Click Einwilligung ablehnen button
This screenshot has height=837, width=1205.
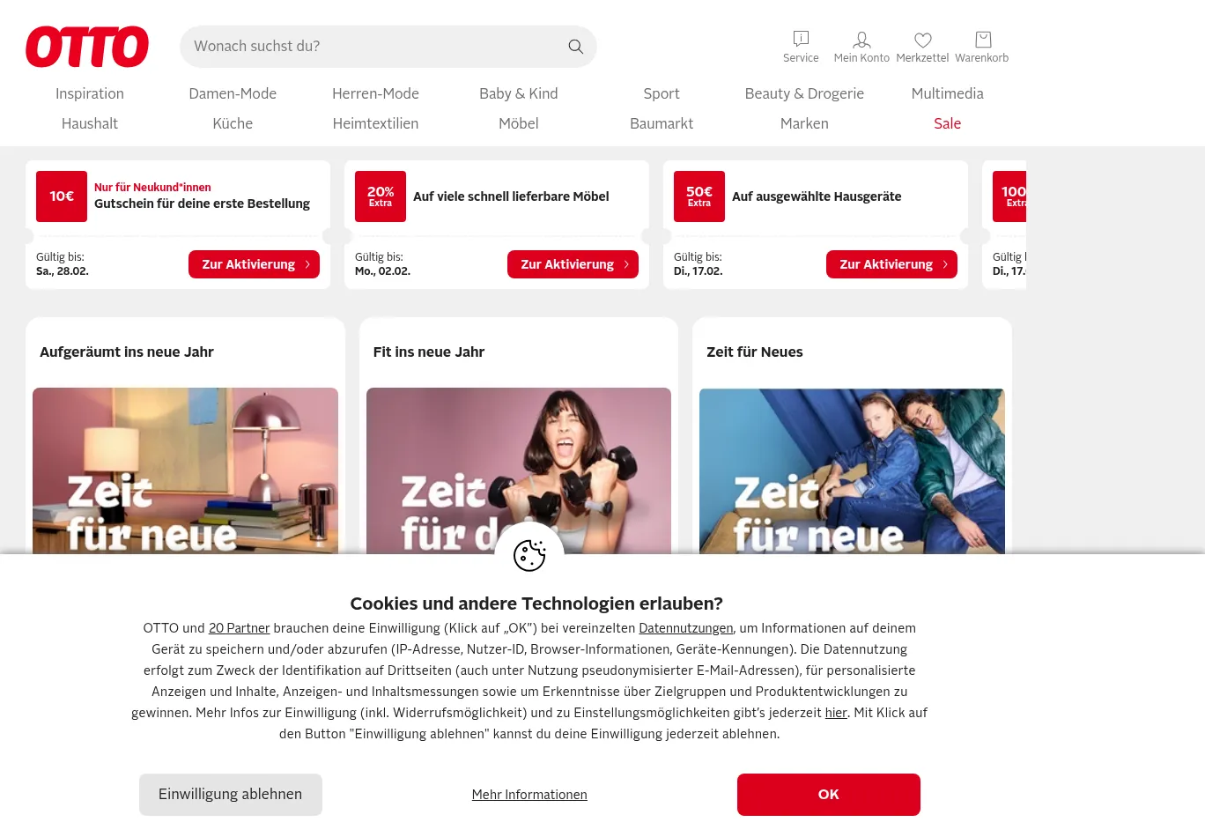click(x=231, y=795)
